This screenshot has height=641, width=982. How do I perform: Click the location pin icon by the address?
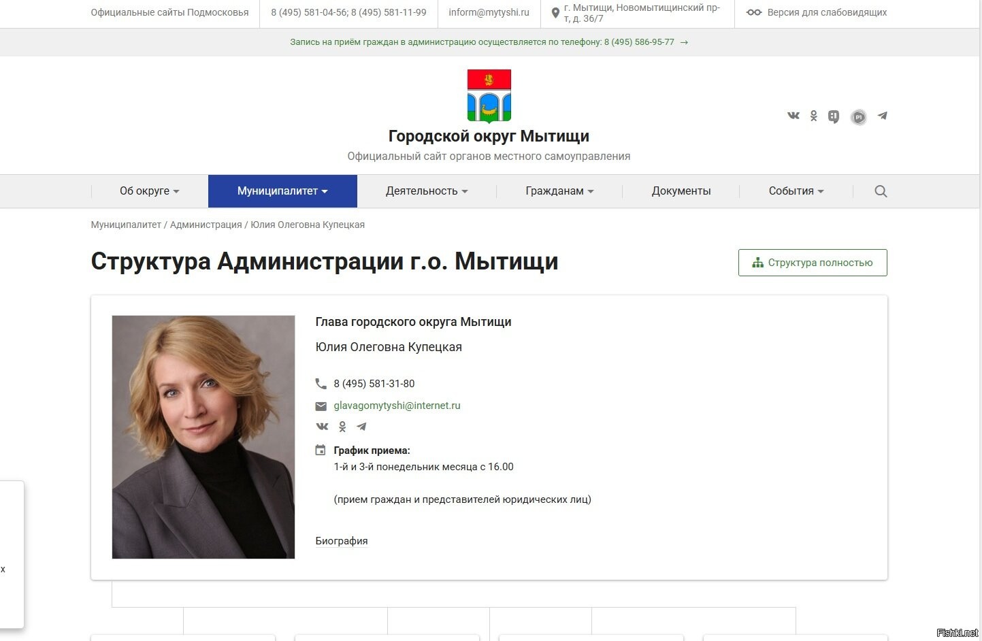point(555,13)
